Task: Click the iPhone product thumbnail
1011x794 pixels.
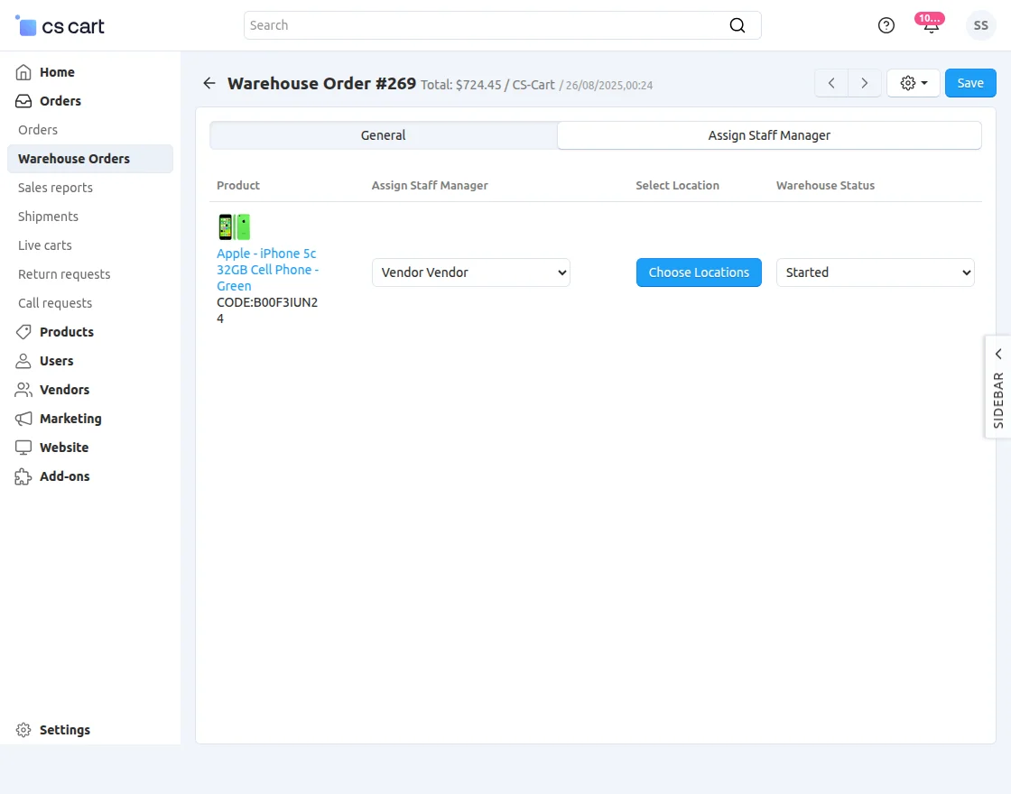Action: pos(234,226)
